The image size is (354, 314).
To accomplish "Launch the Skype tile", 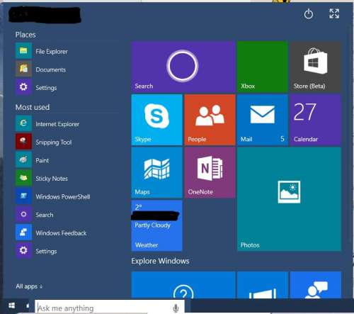I will [156, 120].
